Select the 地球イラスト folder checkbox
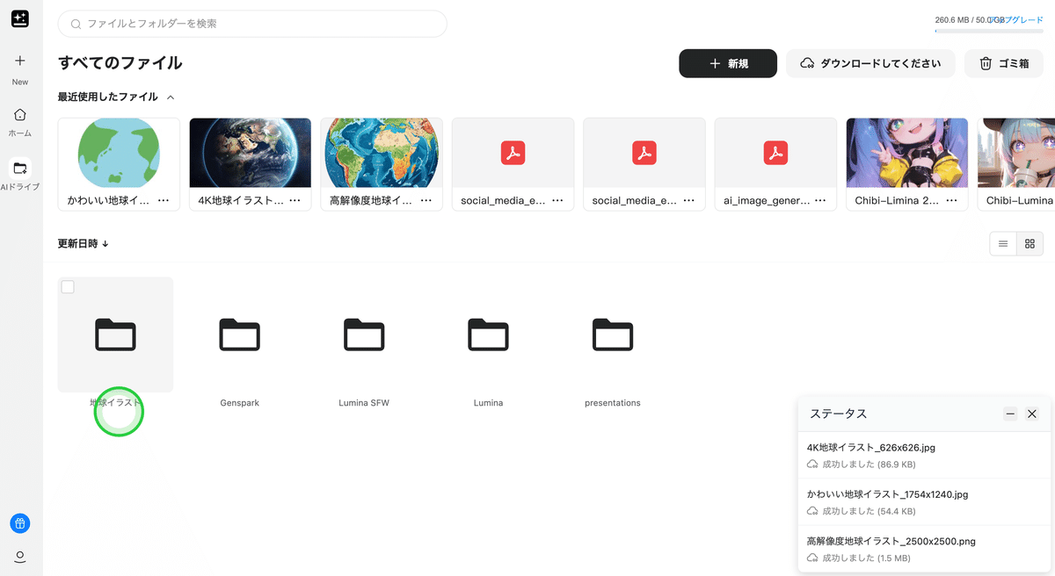Screen dimensions: 1055x576 click(68, 287)
